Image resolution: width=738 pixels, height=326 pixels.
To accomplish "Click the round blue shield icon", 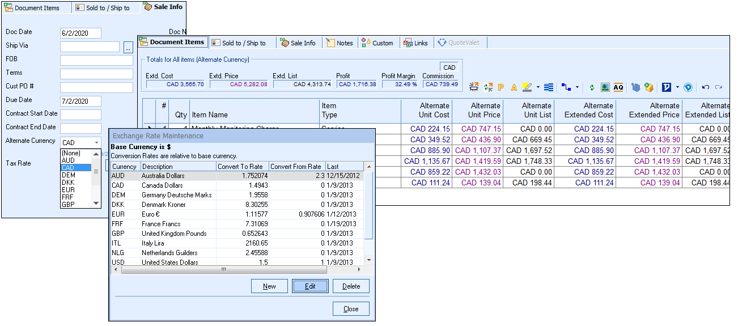I will pyautogui.click(x=688, y=87).
